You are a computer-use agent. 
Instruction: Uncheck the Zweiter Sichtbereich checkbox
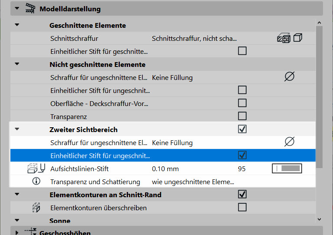point(242,129)
